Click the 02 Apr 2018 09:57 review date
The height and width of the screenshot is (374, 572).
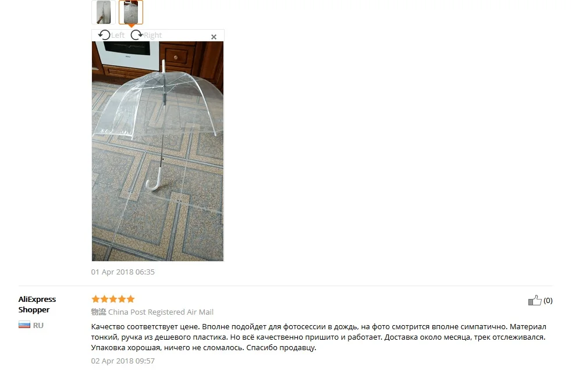pyautogui.click(x=123, y=361)
